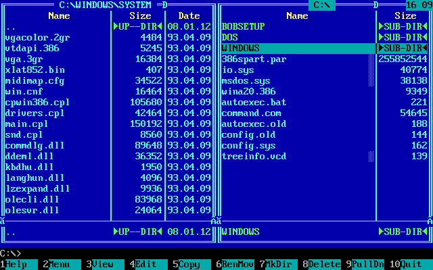Select file olecli.dll
433x270 pixels.
pyautogui.click(x=108, y=200)
